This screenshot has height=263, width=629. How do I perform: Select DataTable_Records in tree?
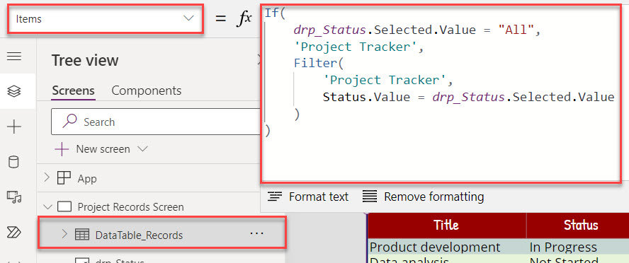[x=139, y=235]
